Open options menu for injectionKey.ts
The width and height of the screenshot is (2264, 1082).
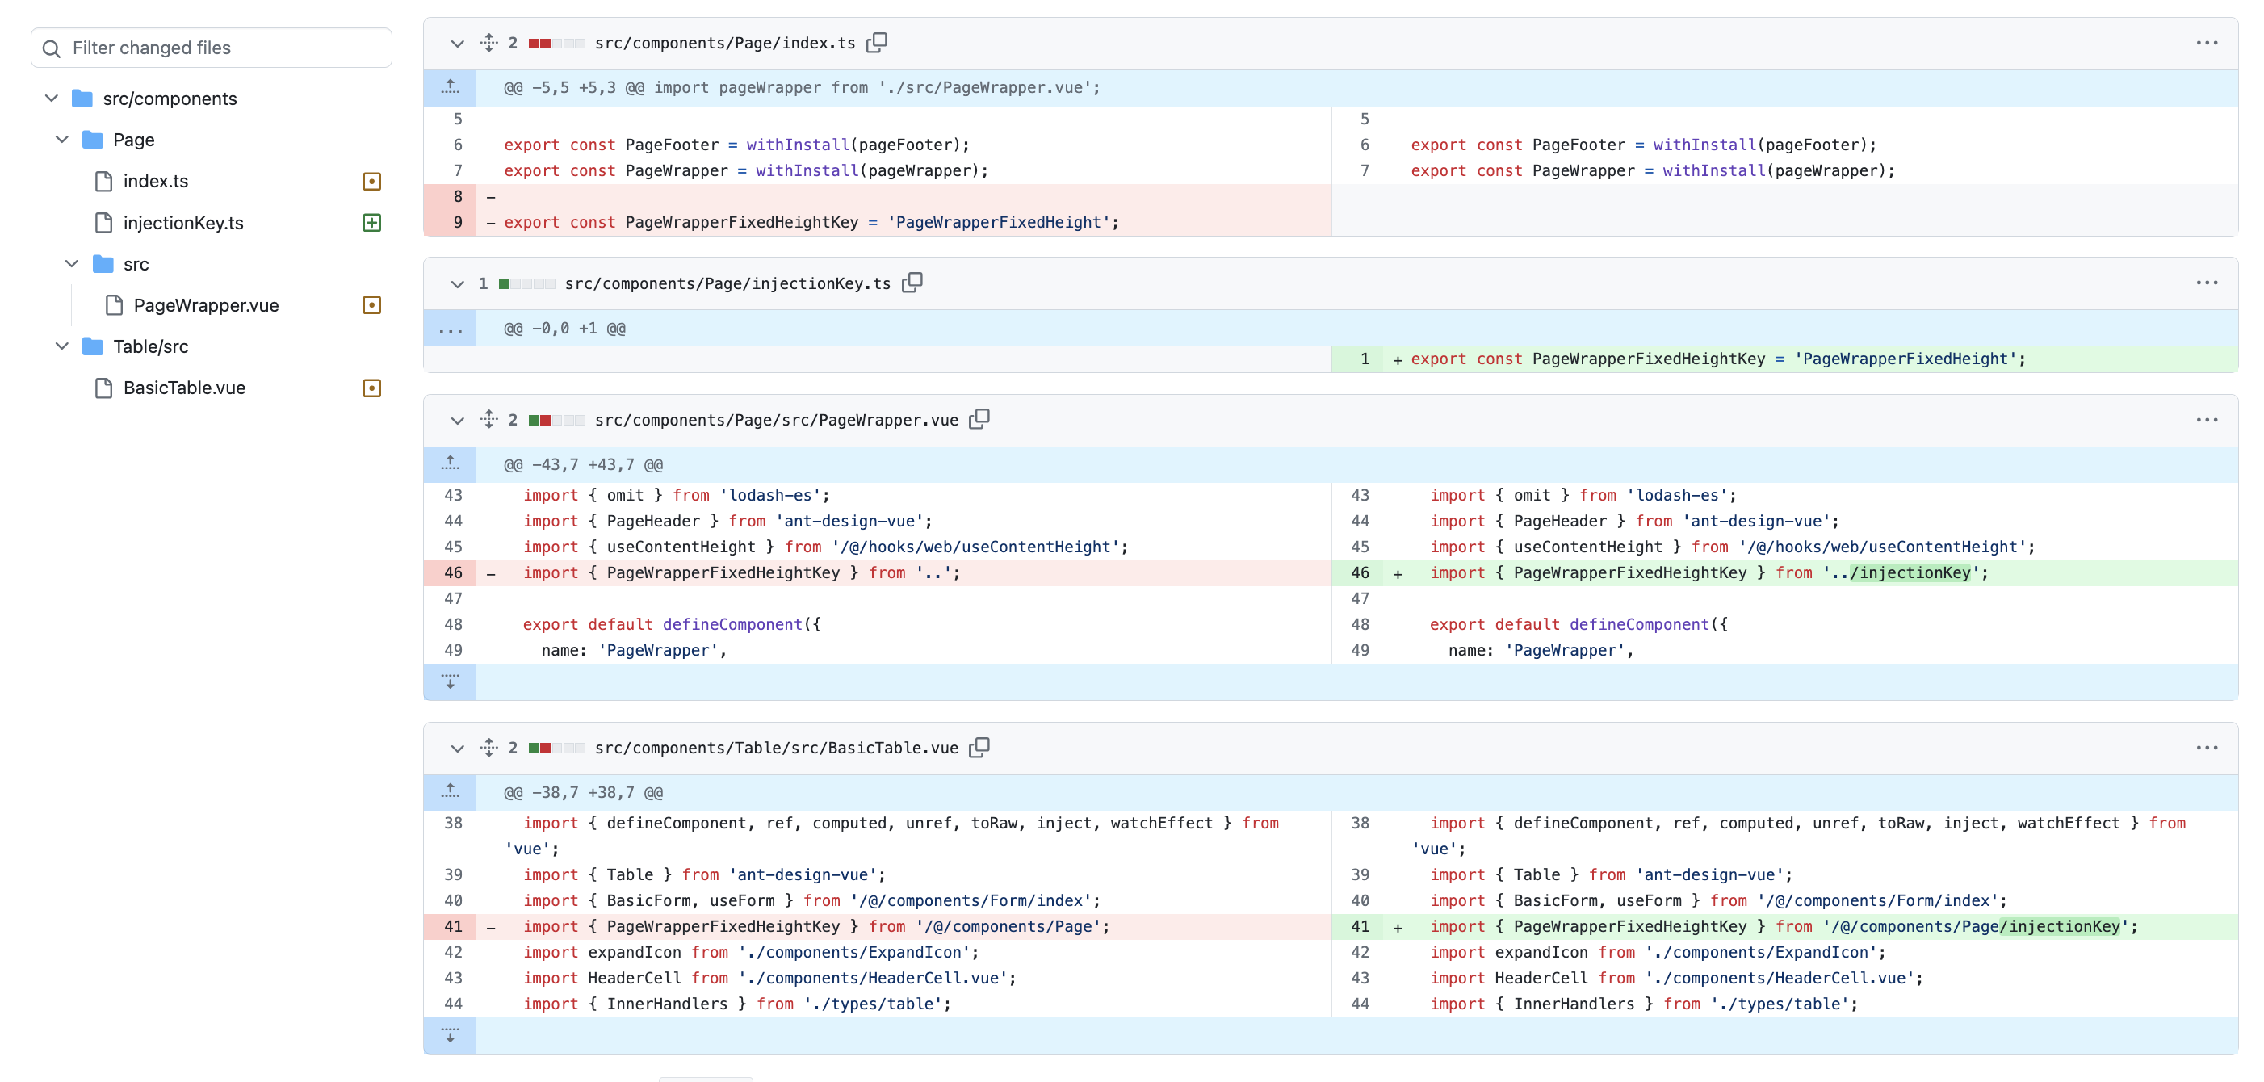2206,282
